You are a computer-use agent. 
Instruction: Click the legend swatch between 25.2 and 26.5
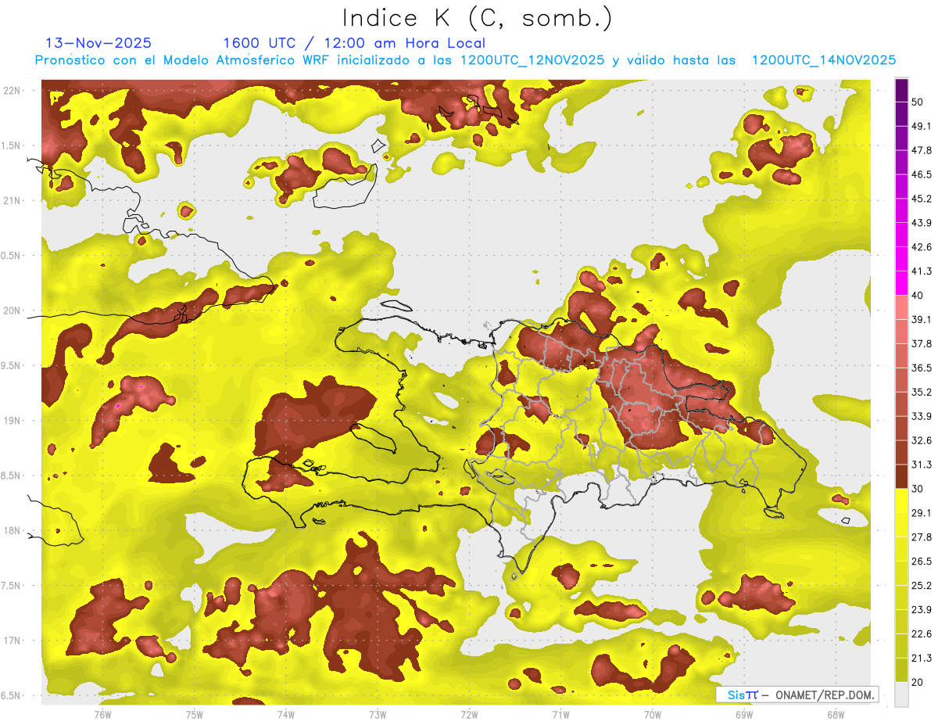point(901,572)
